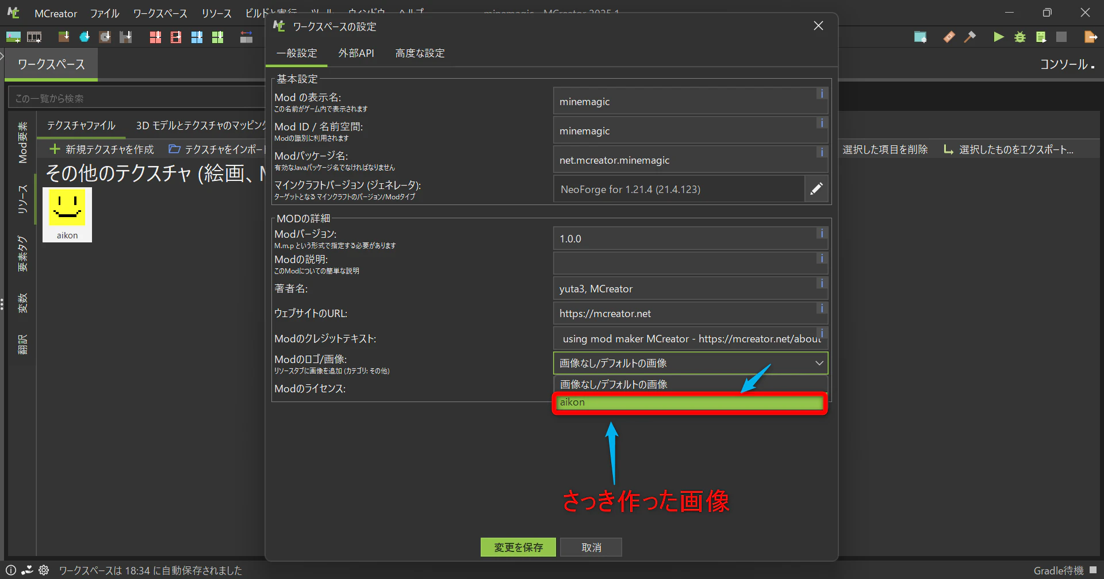
Task: Click the コンソール panel expander arrow
Action: (1092, 67)
